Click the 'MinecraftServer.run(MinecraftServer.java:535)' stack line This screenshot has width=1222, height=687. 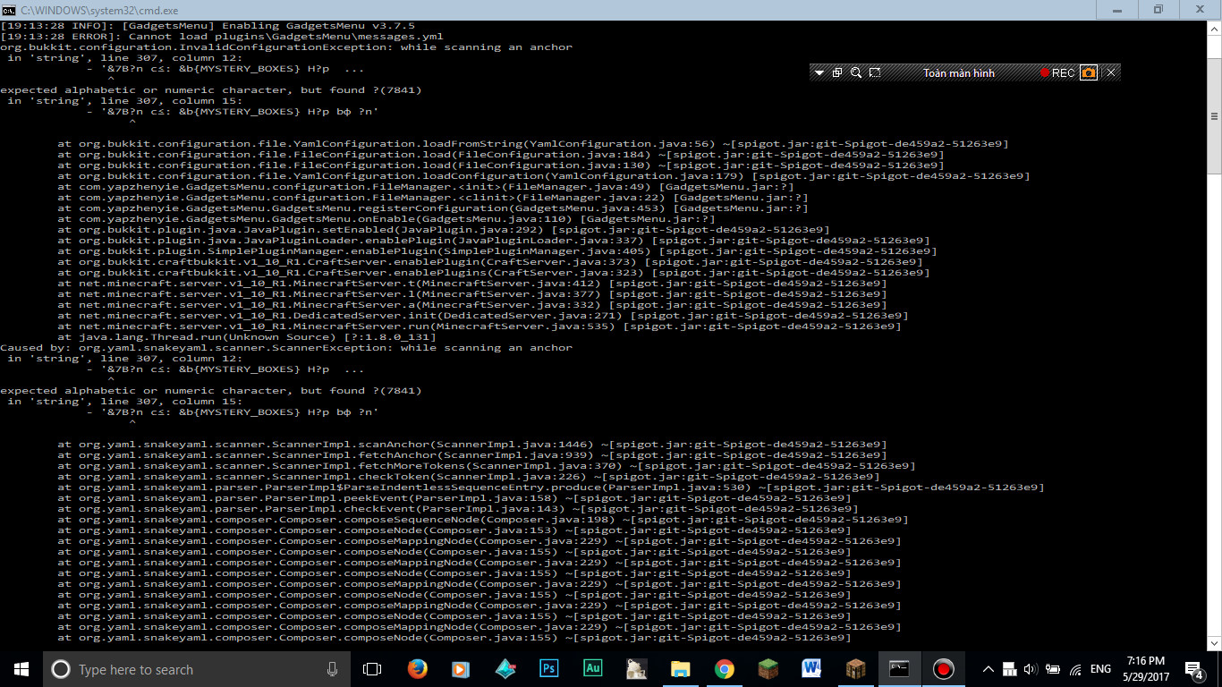point(479,327)
